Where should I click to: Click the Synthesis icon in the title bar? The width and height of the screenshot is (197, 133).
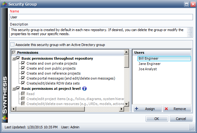(4, 4)
